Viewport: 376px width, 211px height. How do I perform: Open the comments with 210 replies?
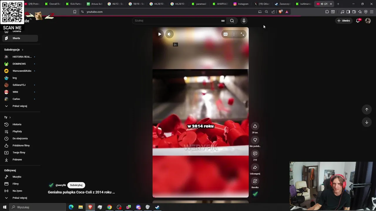tap(255, 154)
